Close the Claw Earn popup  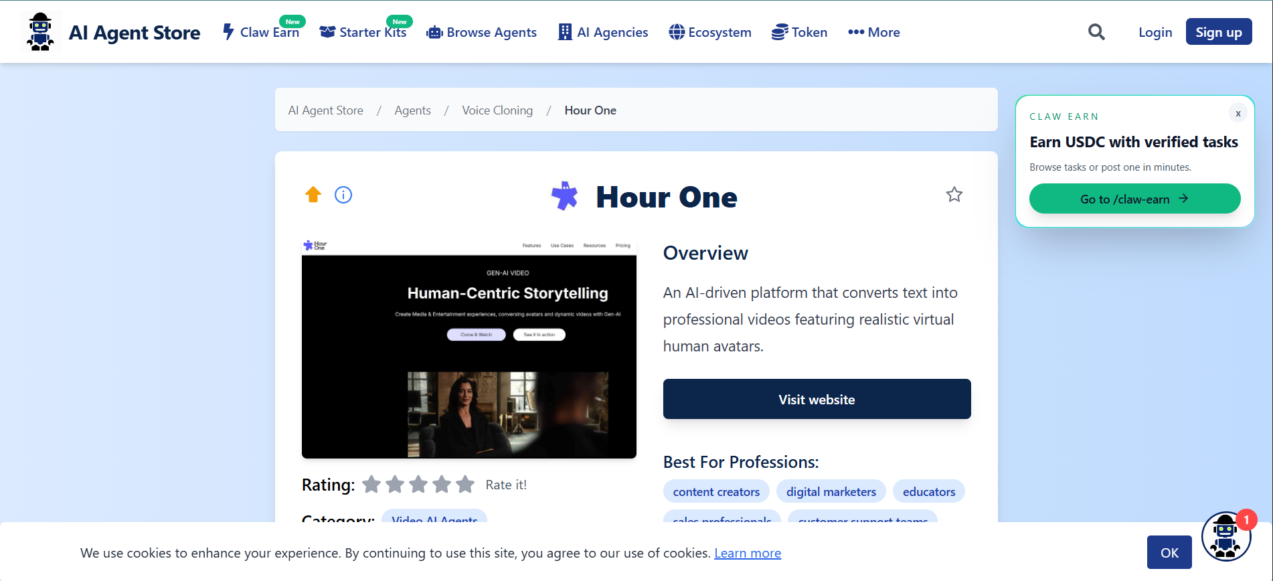[1238, 114]
